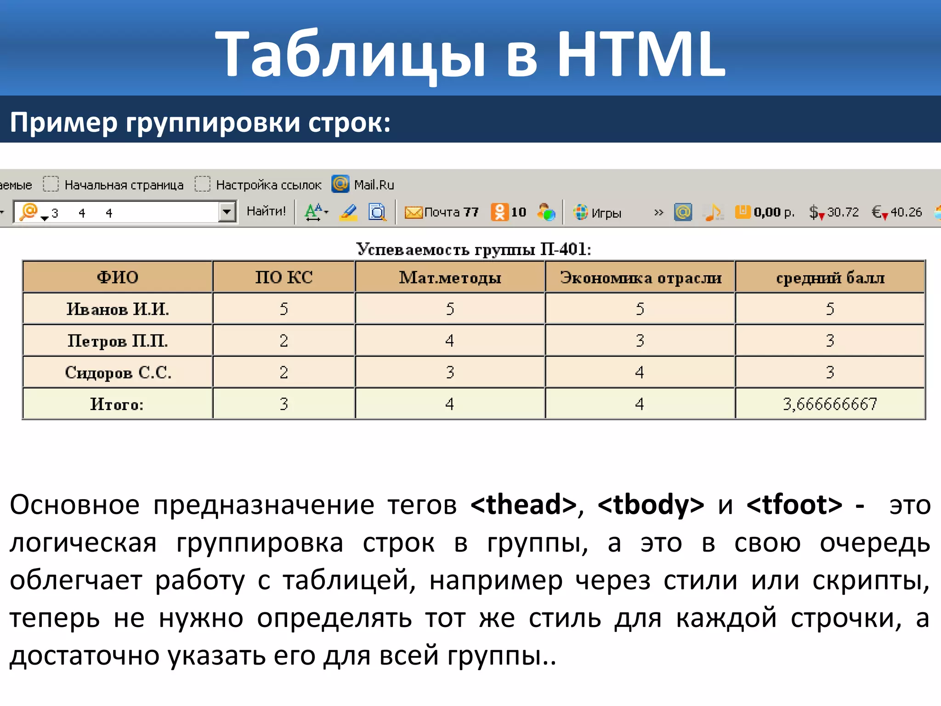Image resolution: width=941 pixels, height=706 pixels.
Task: Open Odnoklassniki notifications showing 10
Action: point(509,212)
